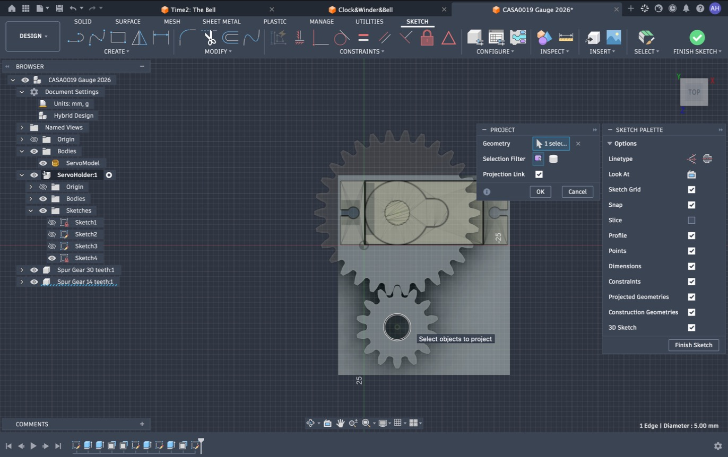This screenshot has width=728, height=457.
Task: Hide Sketch4 using its eye icon
Action: [52, 258]
